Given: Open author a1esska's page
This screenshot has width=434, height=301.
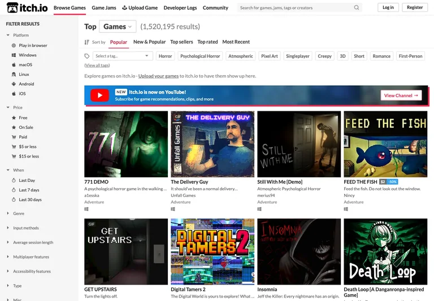Looking at the screenshot, I should pyautogui.click(x=92, y=195).
